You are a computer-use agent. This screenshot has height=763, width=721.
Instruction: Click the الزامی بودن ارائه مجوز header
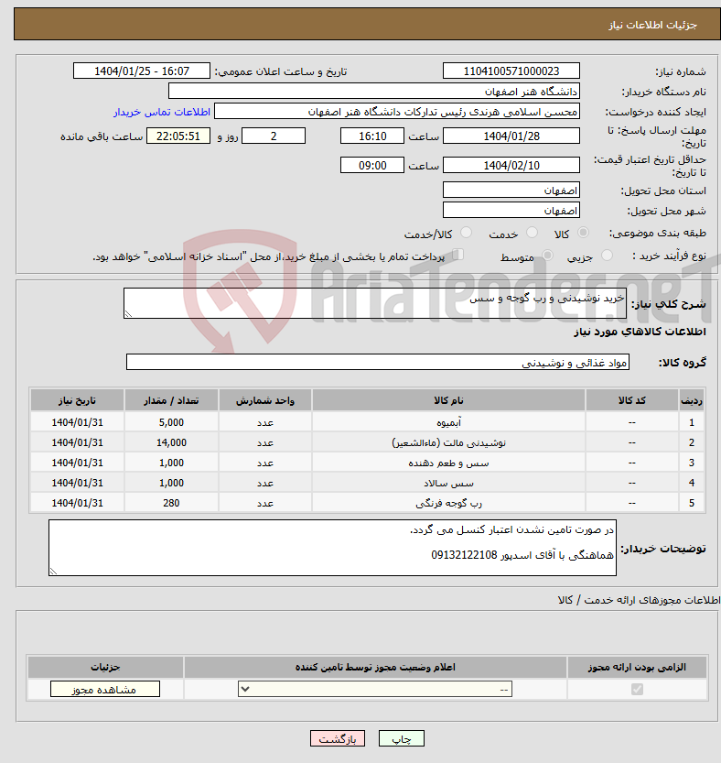637,667
